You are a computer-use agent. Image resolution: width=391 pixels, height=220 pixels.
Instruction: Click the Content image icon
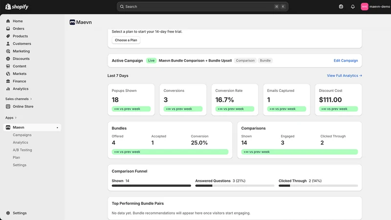8,66
